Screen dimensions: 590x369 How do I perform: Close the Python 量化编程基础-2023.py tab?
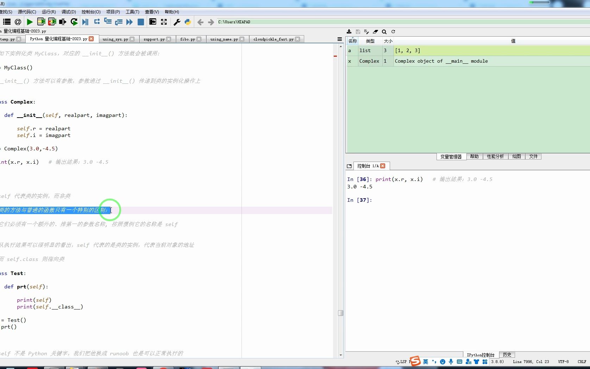pos(92,39)
